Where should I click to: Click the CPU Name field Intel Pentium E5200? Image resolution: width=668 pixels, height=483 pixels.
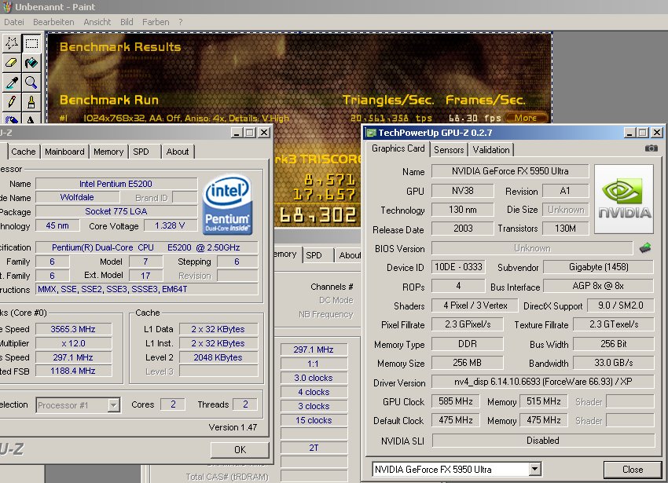[x=116, y=184]
